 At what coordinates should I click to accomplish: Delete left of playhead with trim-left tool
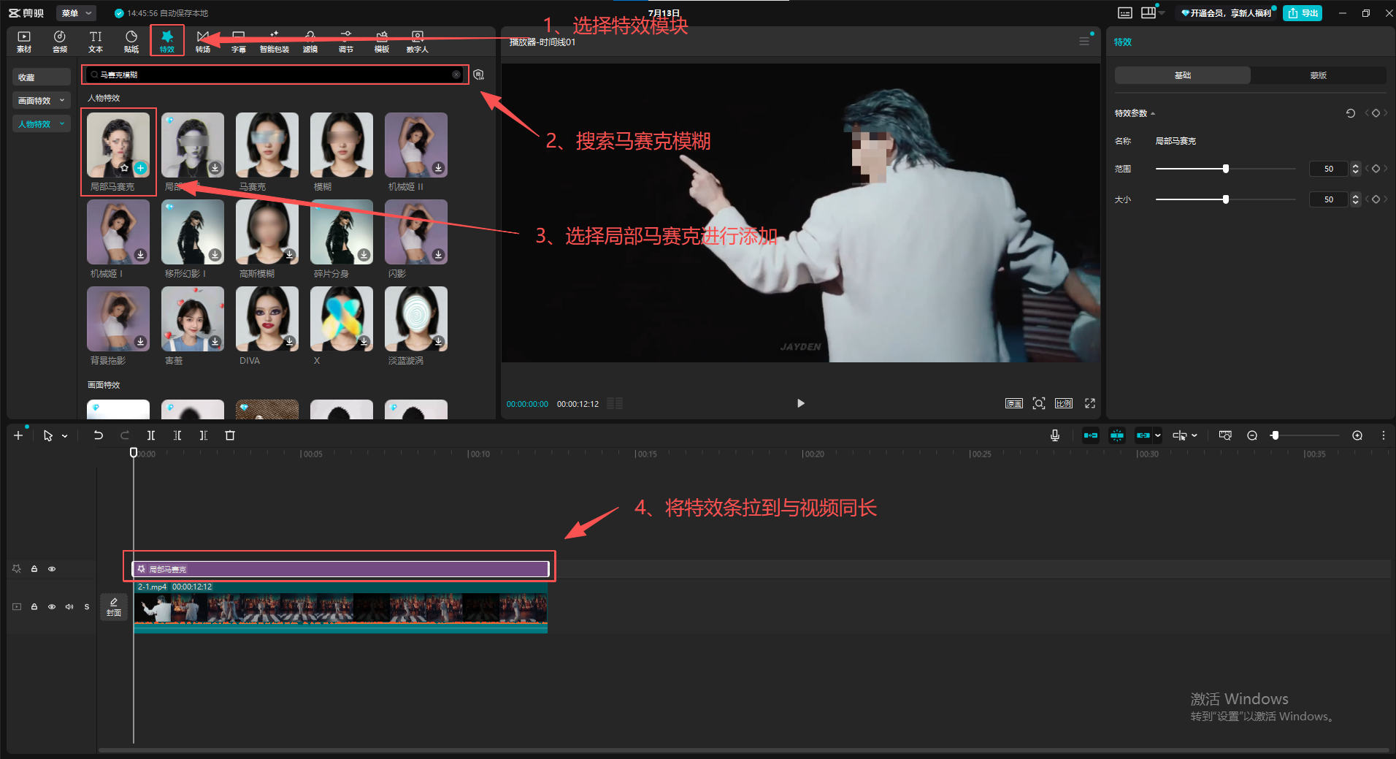pyautogui.click(x=177, y=435)
